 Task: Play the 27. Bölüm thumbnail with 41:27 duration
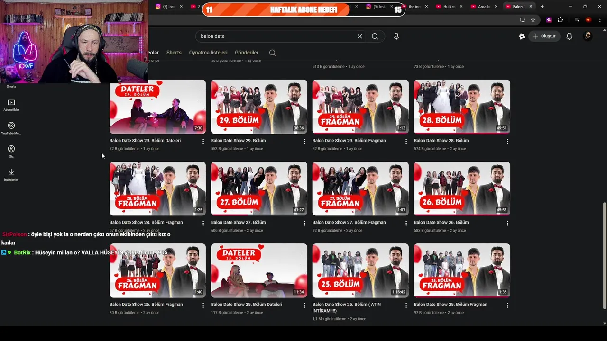click(259, 188)
